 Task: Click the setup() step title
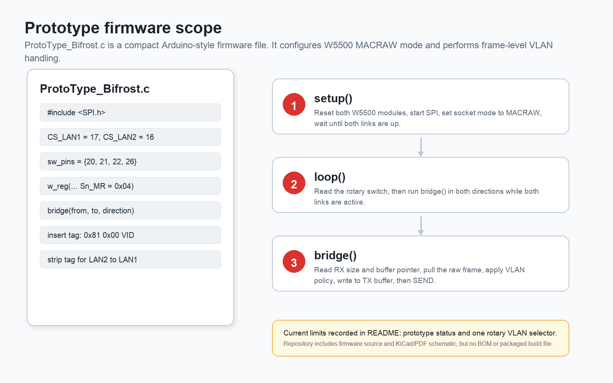tap(333, 98)
